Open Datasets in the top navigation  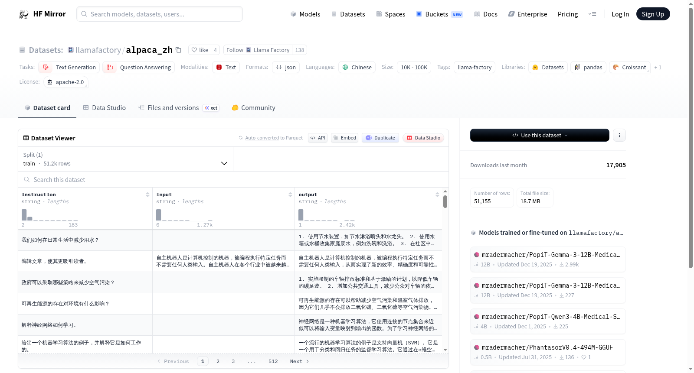click(348, 14)
